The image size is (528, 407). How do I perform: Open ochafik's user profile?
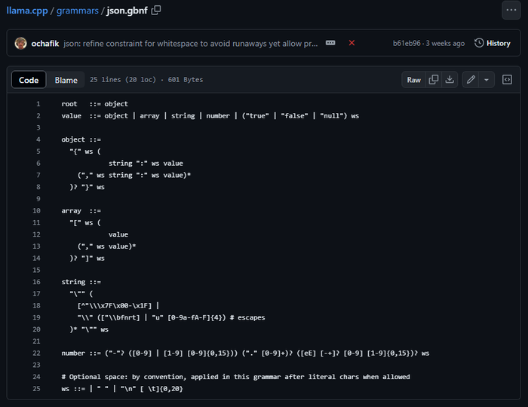(x=45, y=44)
